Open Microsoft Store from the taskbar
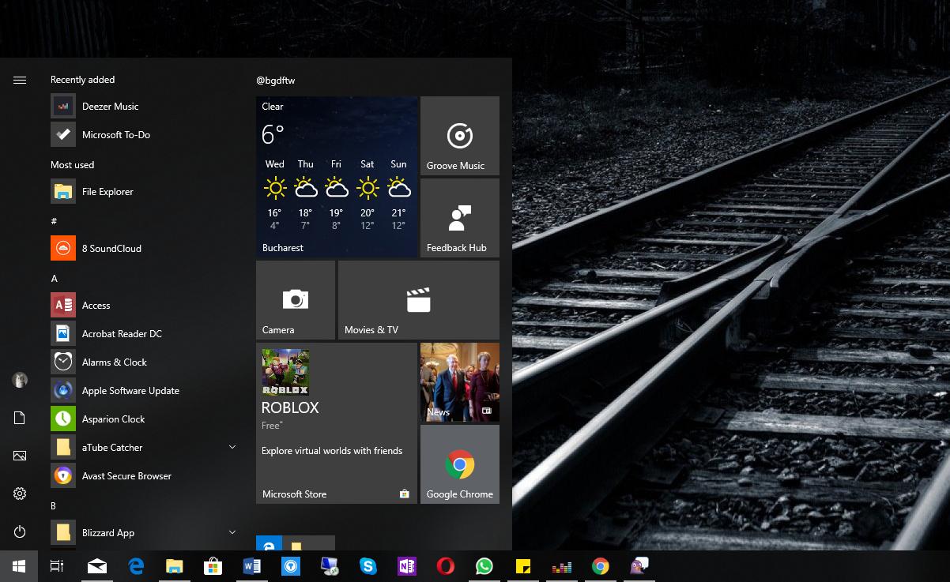The width and height of the screenshot is (950, 582). 213,566
